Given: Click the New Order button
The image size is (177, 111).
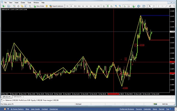Looking at the screenshot, I should click(39, 6).
